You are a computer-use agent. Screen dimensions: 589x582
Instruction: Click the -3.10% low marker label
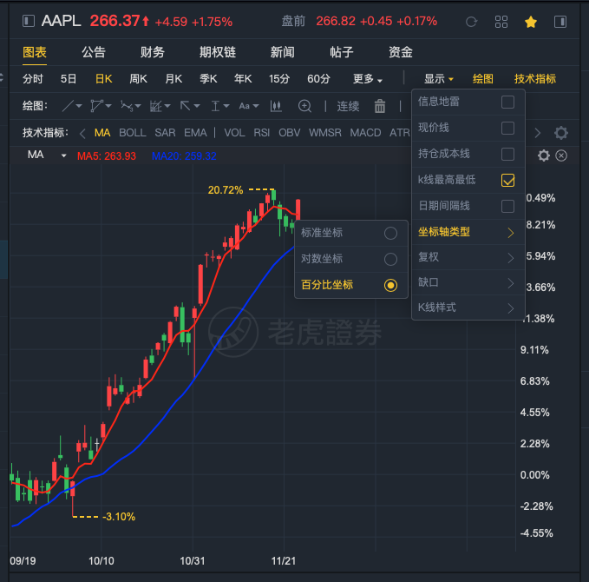[x=119, y=517]
